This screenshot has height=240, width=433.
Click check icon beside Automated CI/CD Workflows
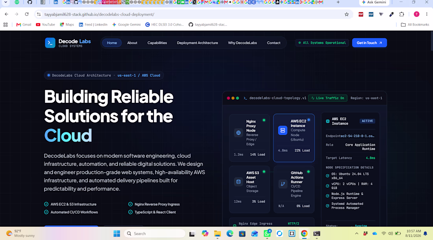click(46, 212)
